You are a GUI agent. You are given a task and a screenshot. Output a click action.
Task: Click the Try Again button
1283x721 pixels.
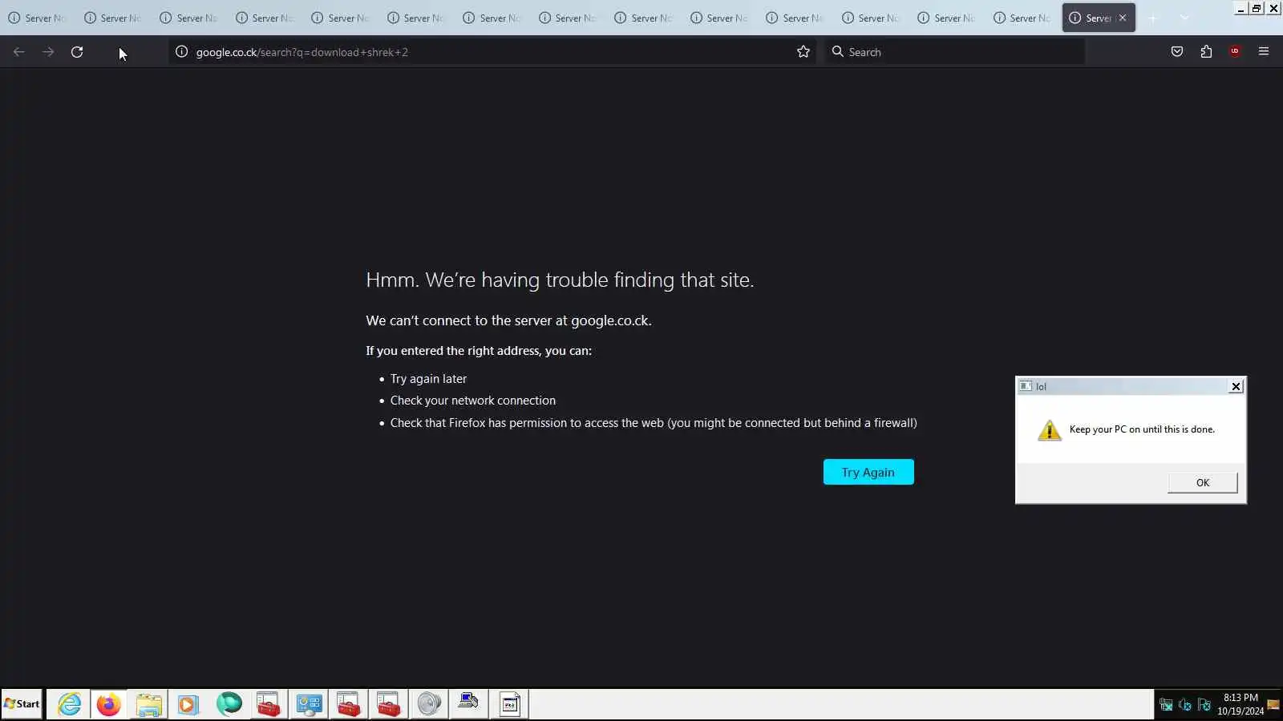click(868, 472)
